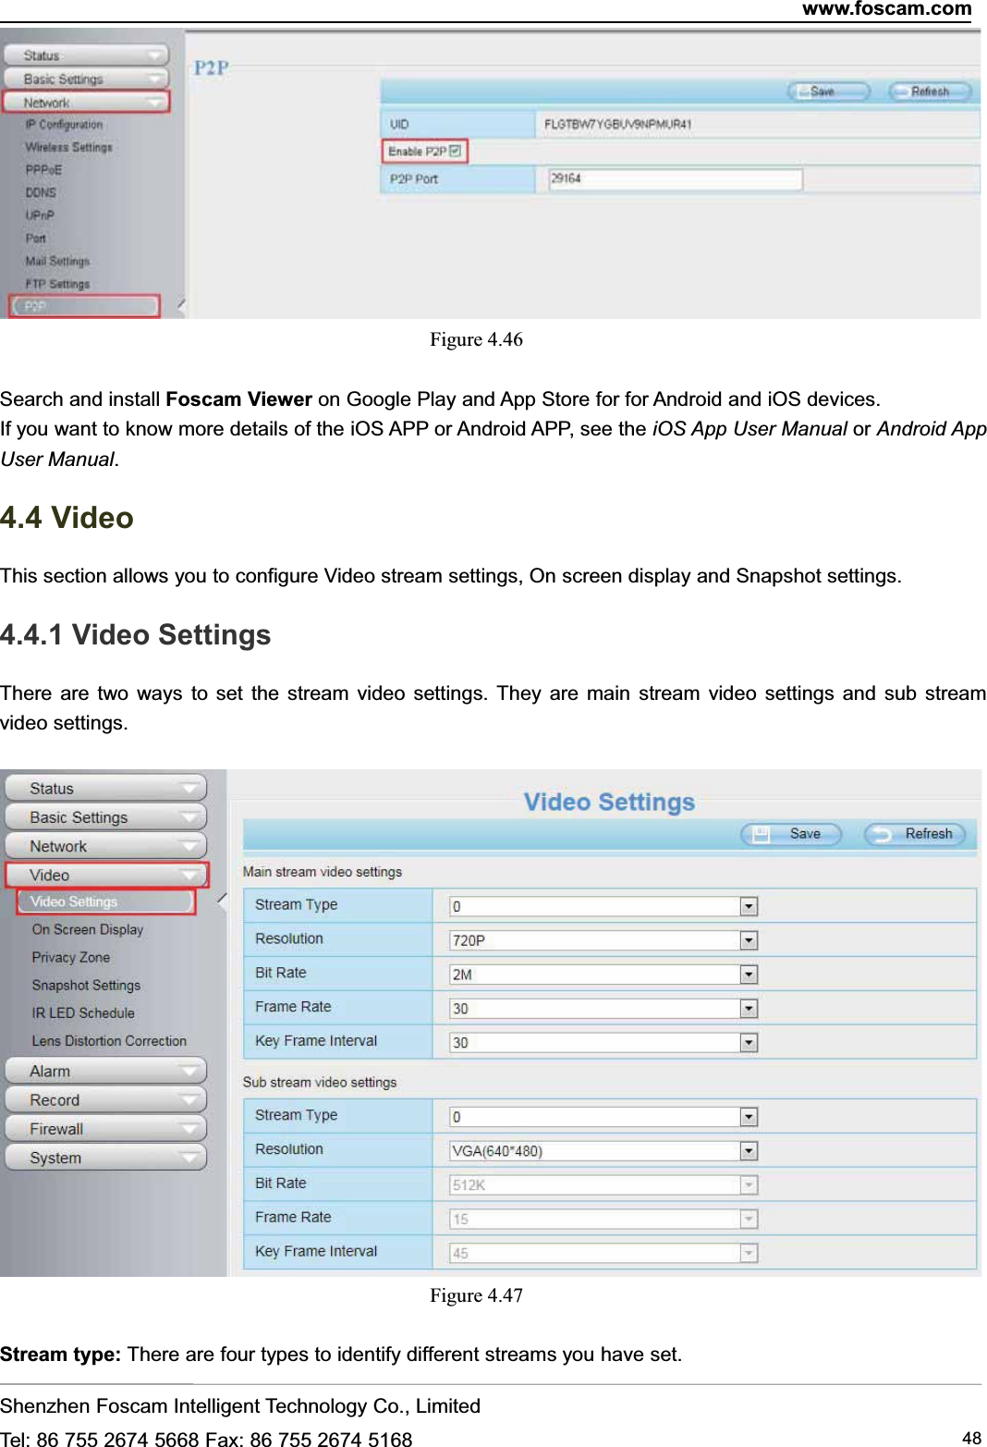987x1447 pixels.
Task: Open the Frame Rate selector for main stream
Action: 747,1008
